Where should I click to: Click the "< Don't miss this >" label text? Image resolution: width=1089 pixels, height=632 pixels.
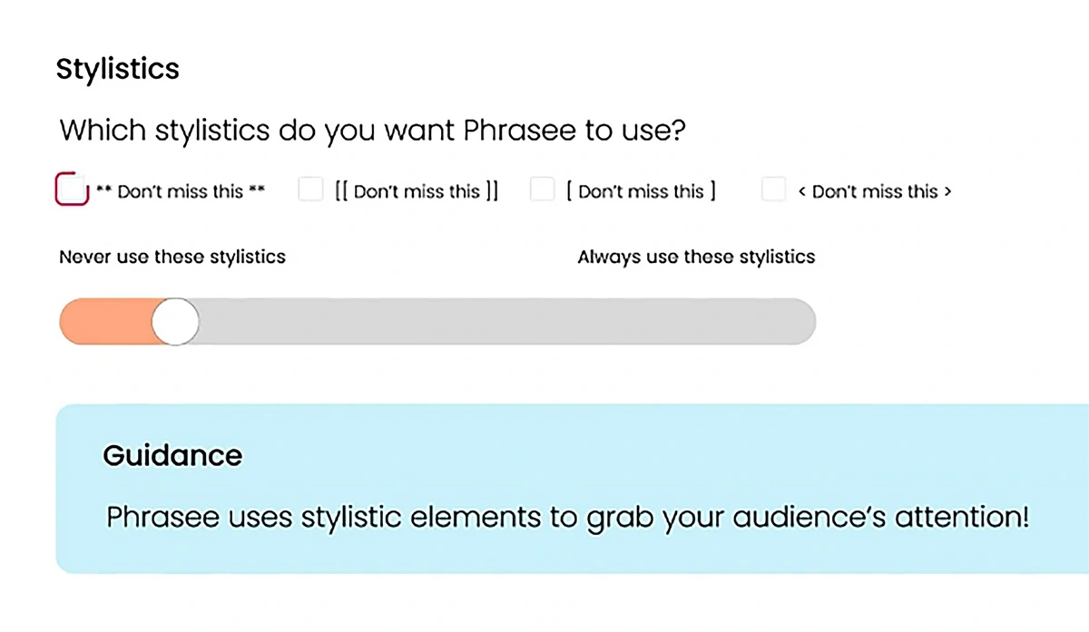click(875, 191)
